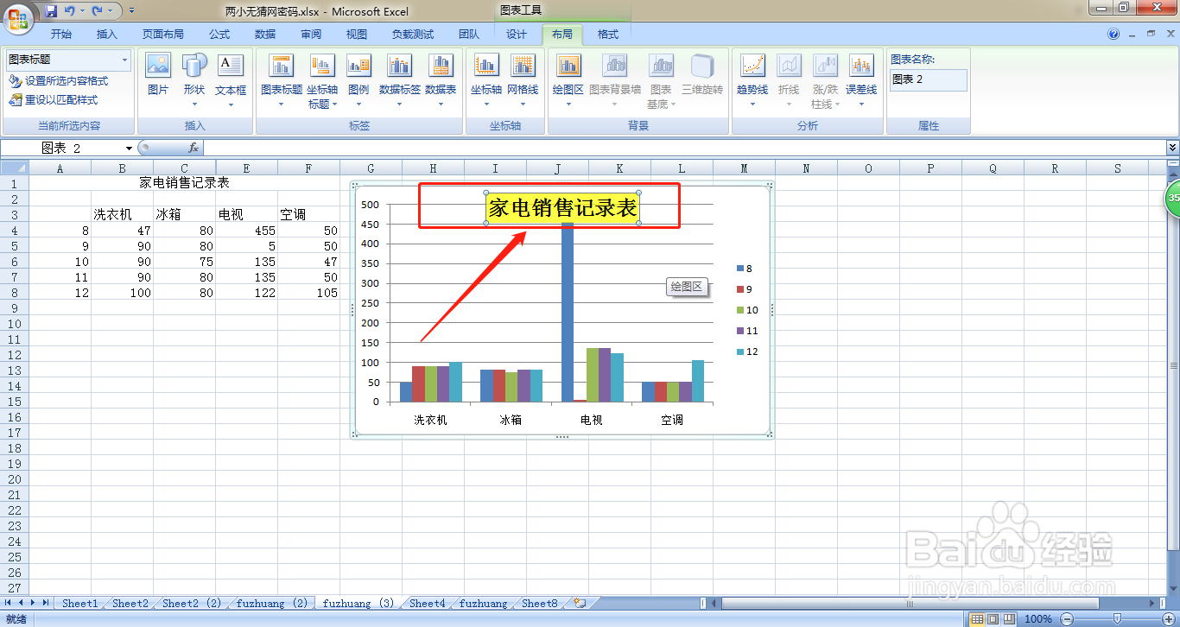Undo the last action in quick access toolbar

pyautogui.click(x=69, y=11)
